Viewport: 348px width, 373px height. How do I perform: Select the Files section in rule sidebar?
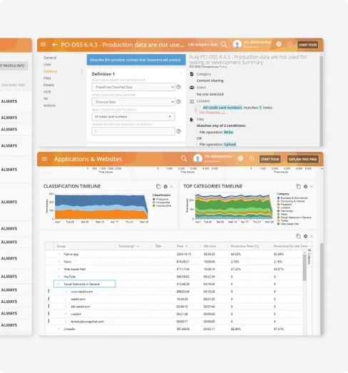(47, 78)
